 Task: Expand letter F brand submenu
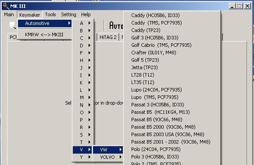(x=83, y=53)
